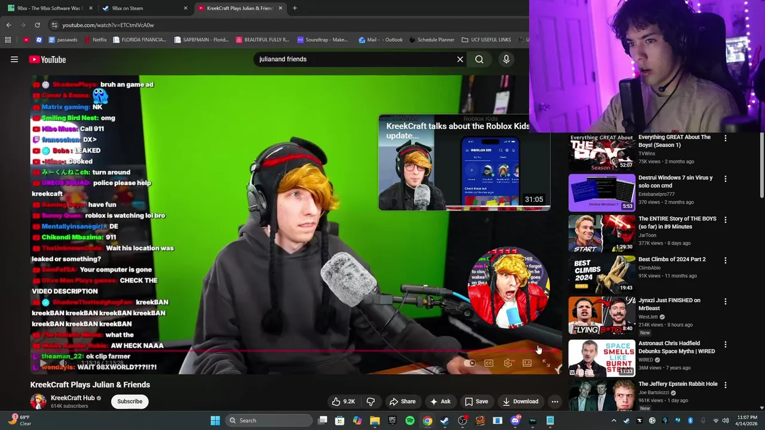Open the player settings gear
This screenshot has height=430, width=765.
coord(508,363)
